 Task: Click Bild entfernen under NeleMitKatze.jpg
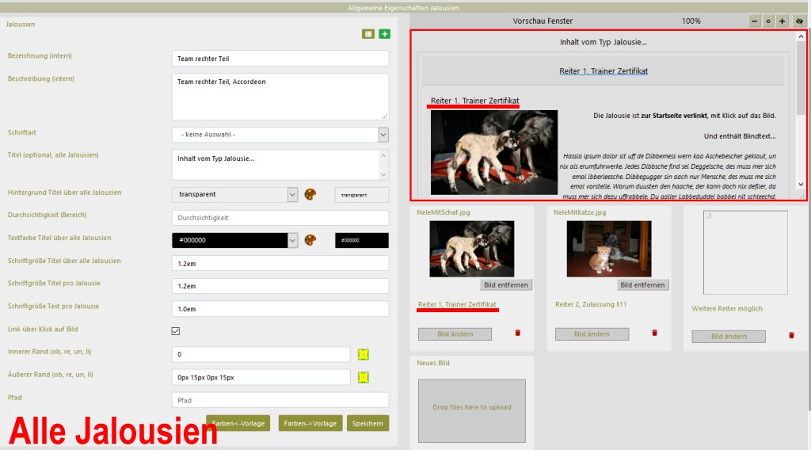[643, 285]
